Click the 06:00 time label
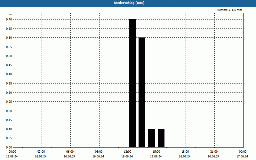This screenshot has height=160, width=256. pyautogui.click(x=70, y=152)
